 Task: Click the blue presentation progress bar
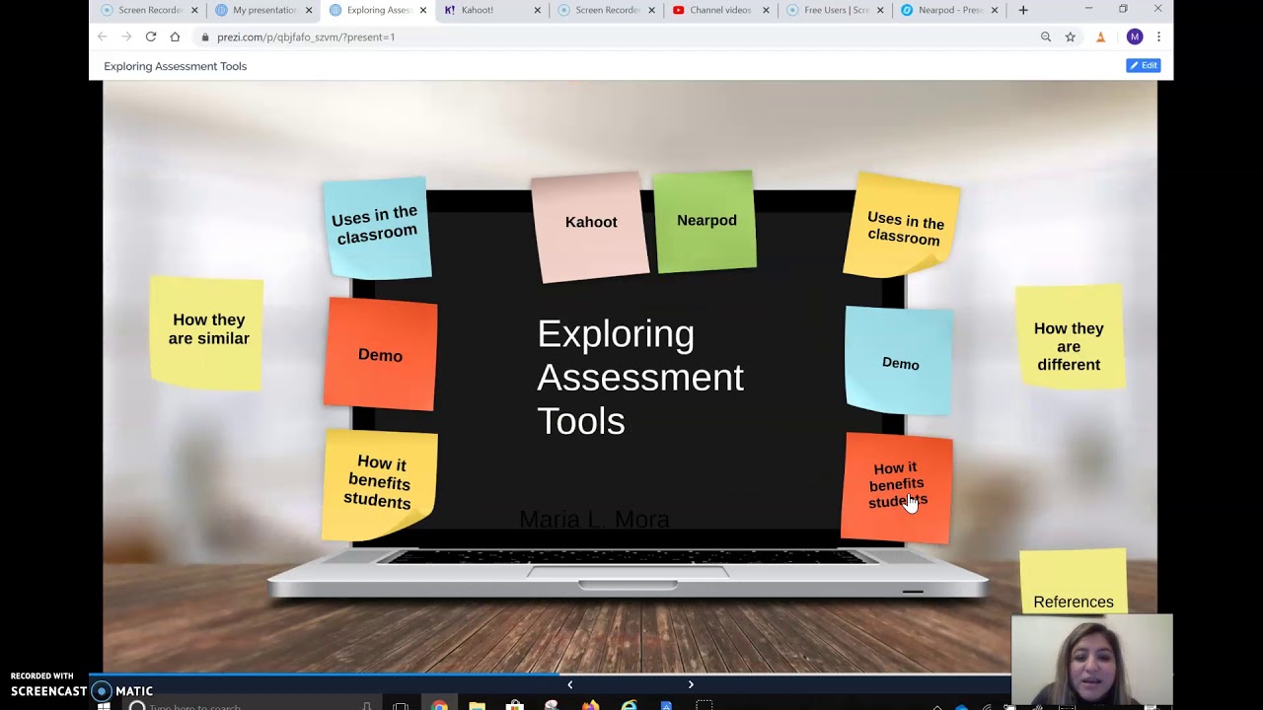[x=326, y=675]
